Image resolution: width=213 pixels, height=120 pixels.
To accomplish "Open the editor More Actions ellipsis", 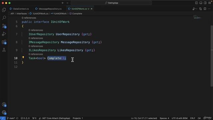I will [x=209, y=9].
